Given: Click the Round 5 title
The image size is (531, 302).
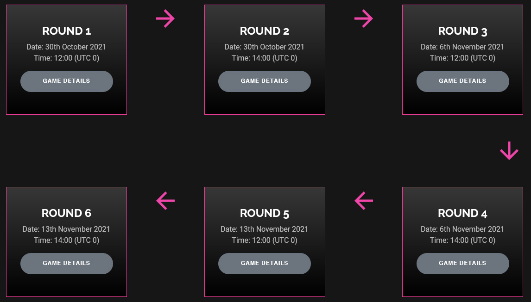Looking at the screenshot, I should point(265,213).
